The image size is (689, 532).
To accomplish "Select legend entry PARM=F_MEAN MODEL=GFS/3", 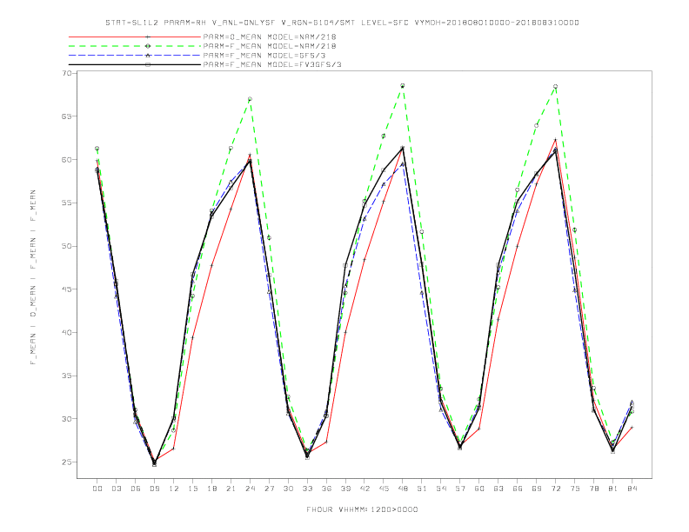I will point(264,56).
